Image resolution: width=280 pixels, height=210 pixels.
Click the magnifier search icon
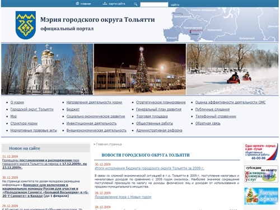tap(136, 4)
